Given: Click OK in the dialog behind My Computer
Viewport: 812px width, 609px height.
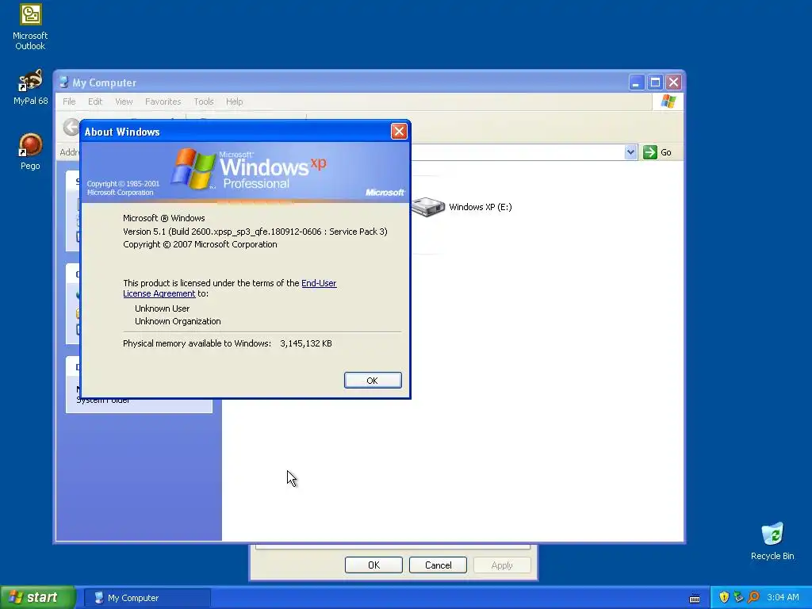Looking at the screenshot, I should point(373,565).
